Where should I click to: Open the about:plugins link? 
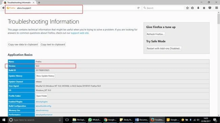coord(42,102)
